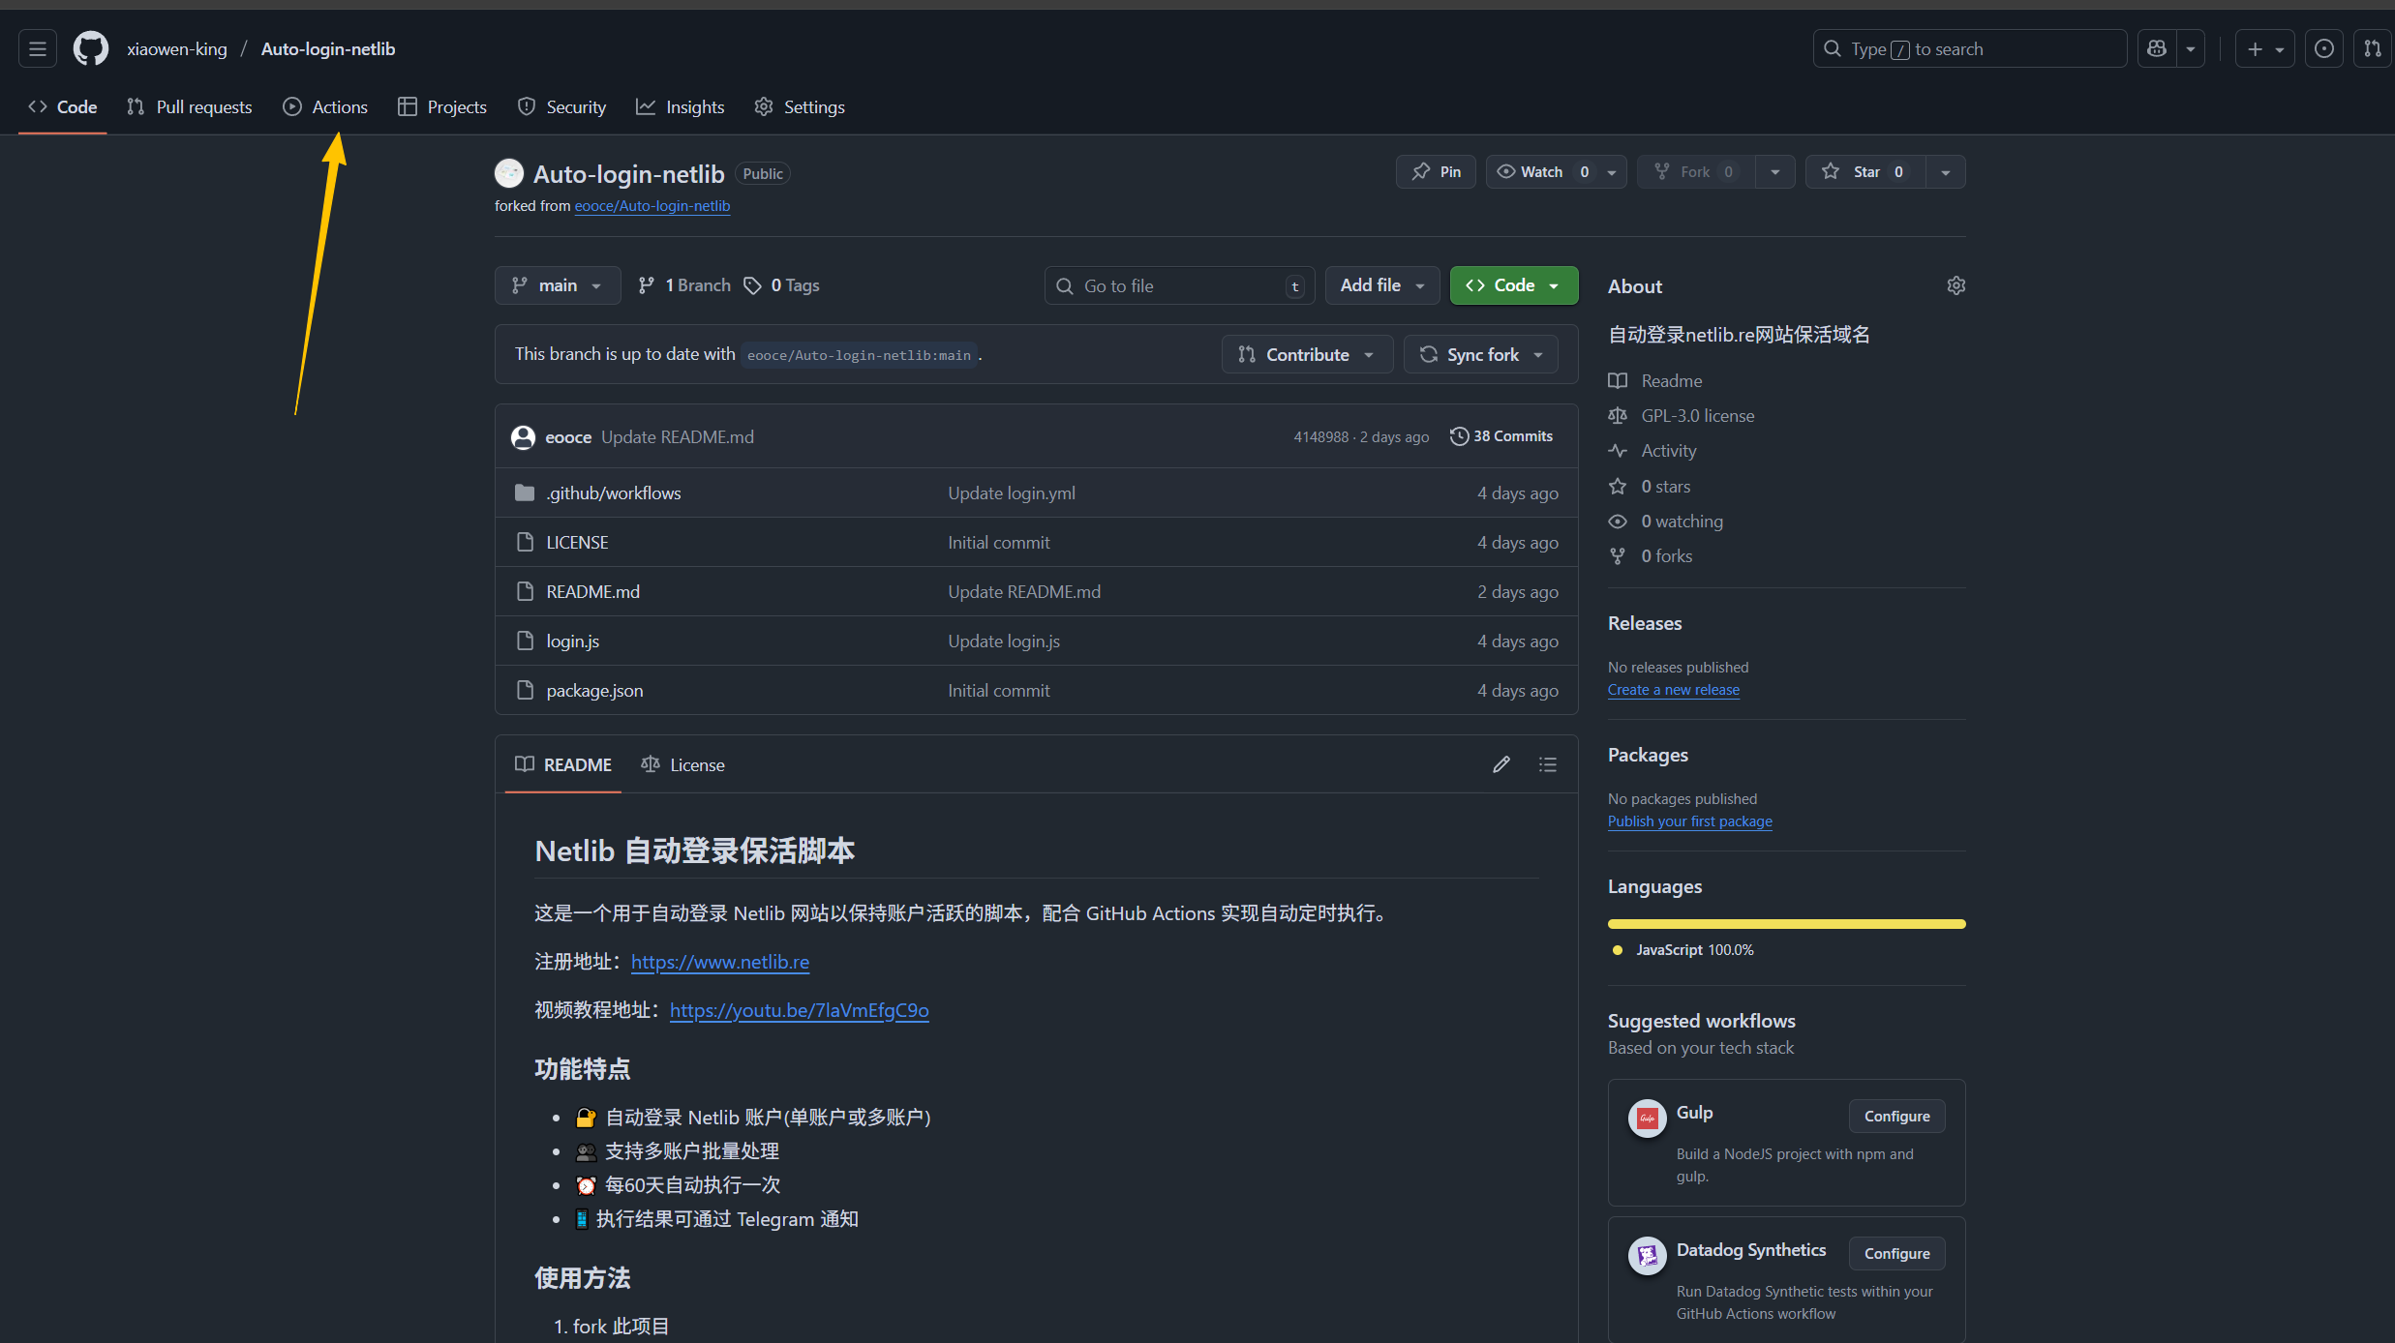The width and height of the screenshot is (2395, 1343).
Task: Toggle Watch notifications for repository
Action: (x=1541, y=171)
